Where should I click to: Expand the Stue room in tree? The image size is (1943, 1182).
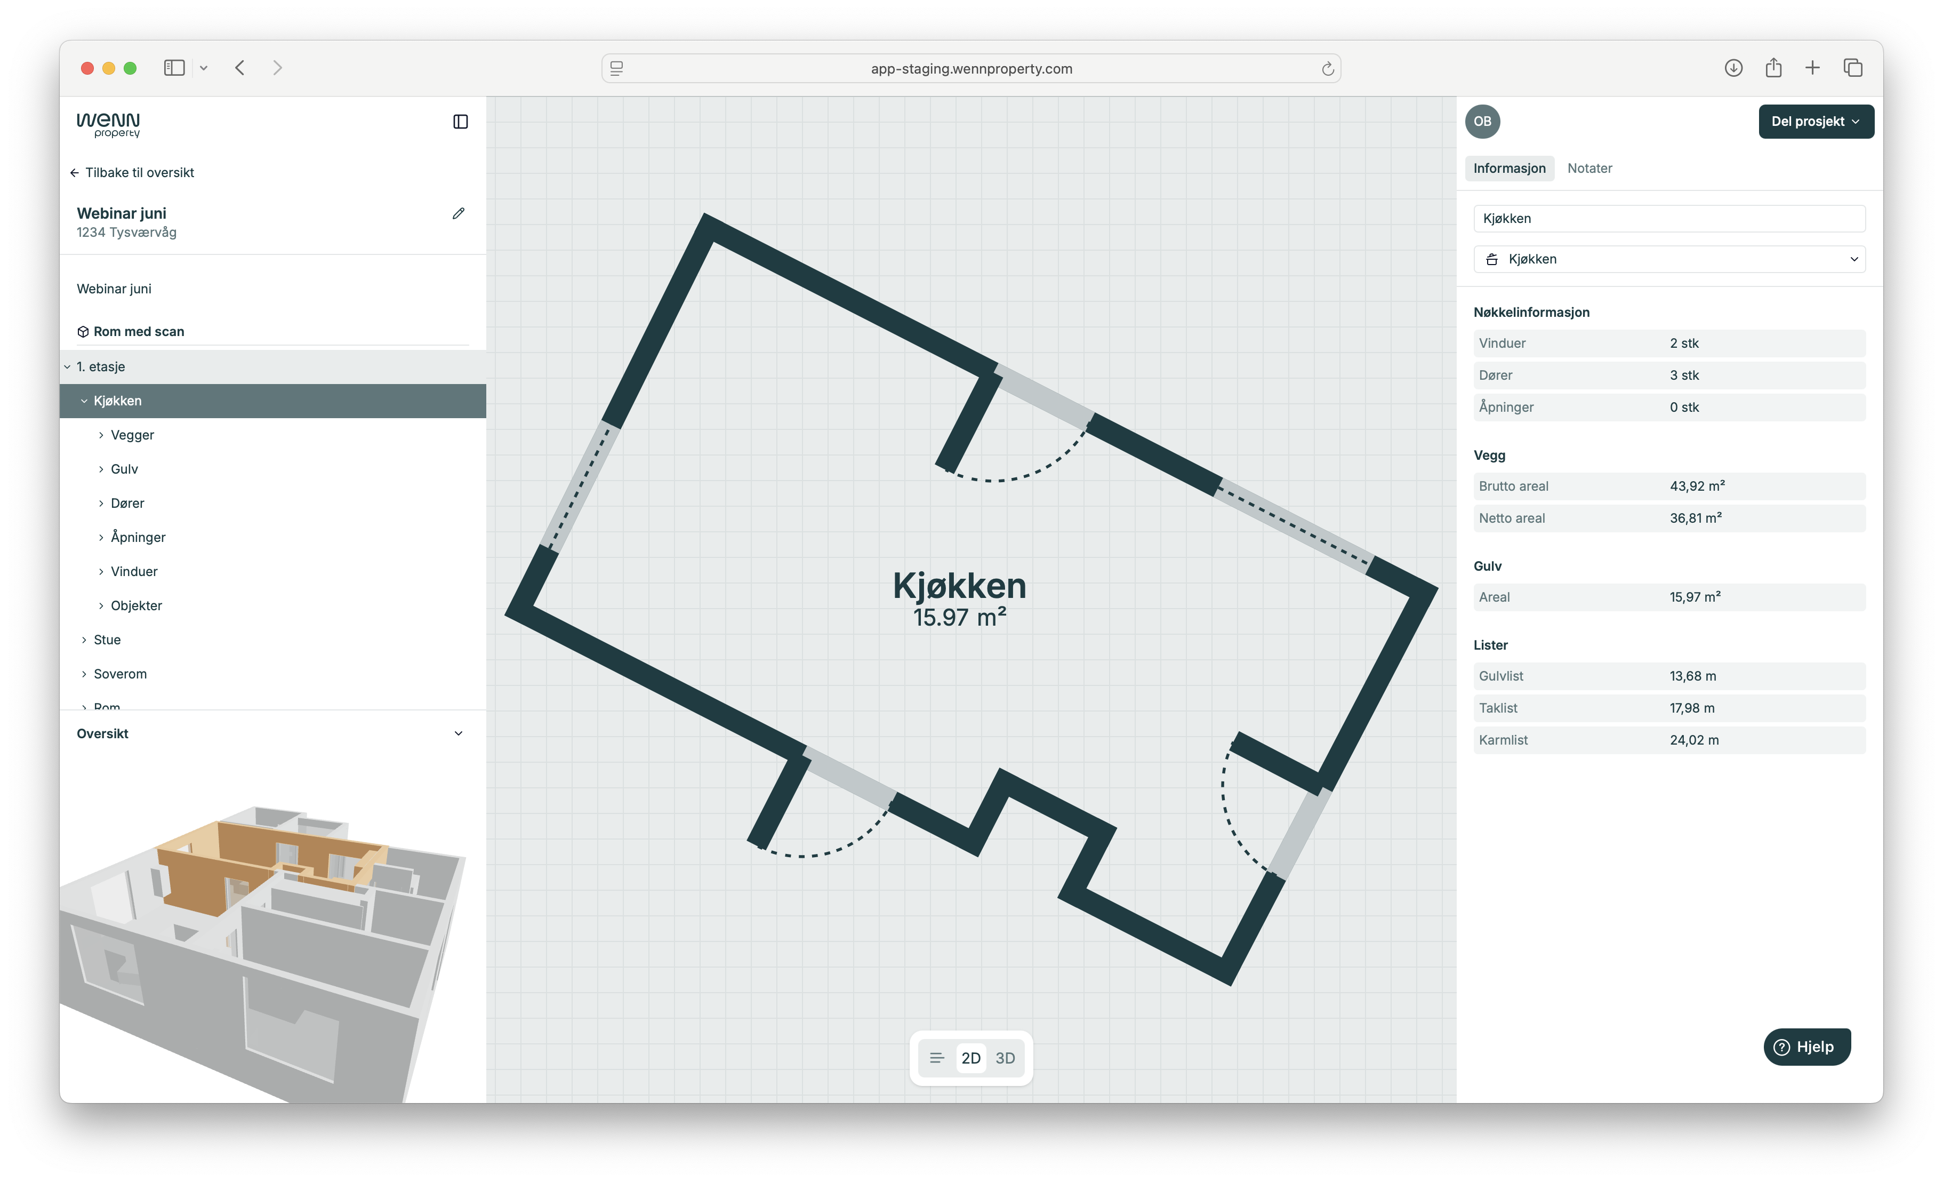coord(84,640)
